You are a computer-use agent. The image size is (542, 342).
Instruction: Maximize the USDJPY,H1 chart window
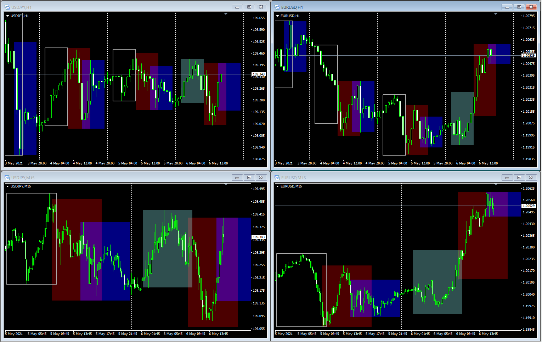tap(249, 7)
